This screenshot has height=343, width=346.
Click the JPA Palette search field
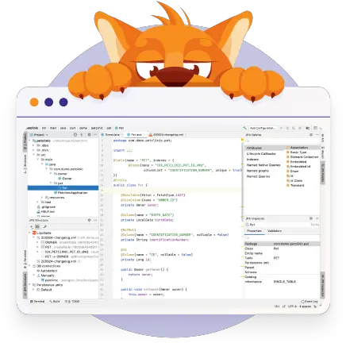[282, 141]
